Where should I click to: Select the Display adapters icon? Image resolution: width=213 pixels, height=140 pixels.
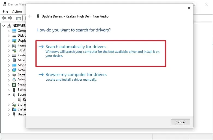click(x=14, y=40)
